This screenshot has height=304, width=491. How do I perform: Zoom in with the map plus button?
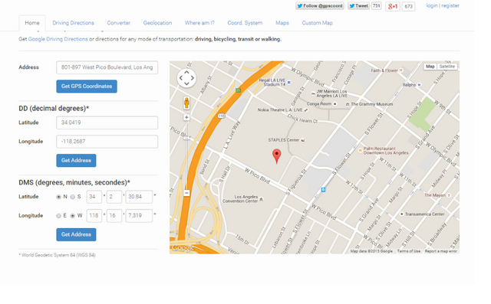pyautogui.click(x=186, y=117)
